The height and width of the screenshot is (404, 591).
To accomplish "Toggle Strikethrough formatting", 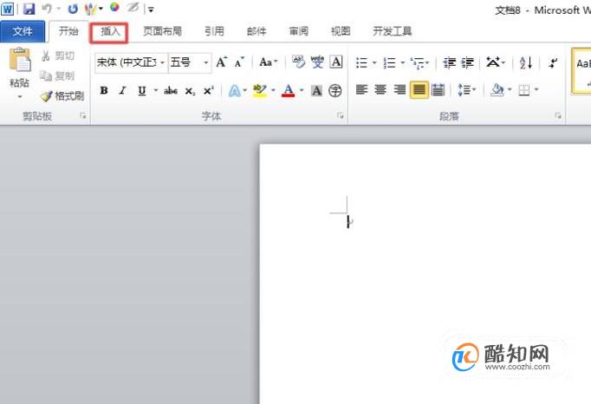I will (x=171, y=90).
